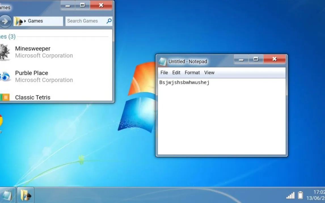The width and height of the screenshot is (325, 203).
Task: Maximize the Notepad window
Action: point(256,59)
